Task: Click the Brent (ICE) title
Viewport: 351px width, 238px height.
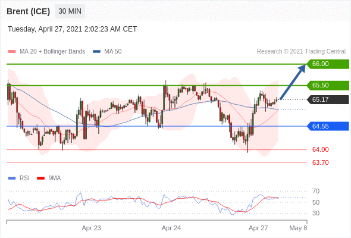Action: coord(28,11)
